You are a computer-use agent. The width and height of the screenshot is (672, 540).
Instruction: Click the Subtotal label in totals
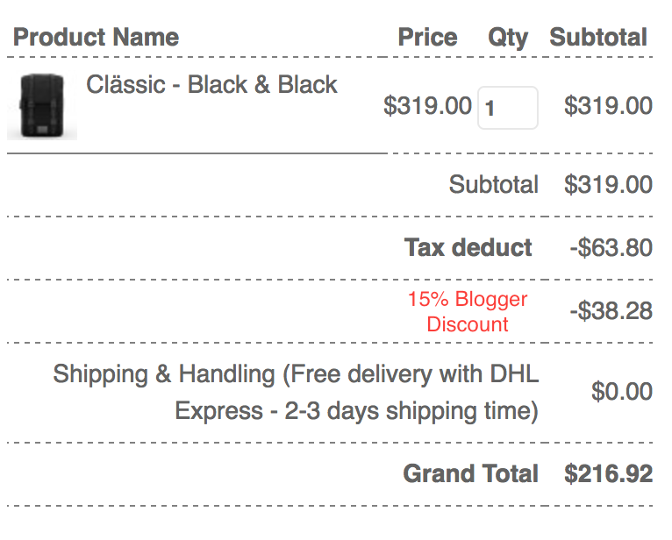coord(493,185)
